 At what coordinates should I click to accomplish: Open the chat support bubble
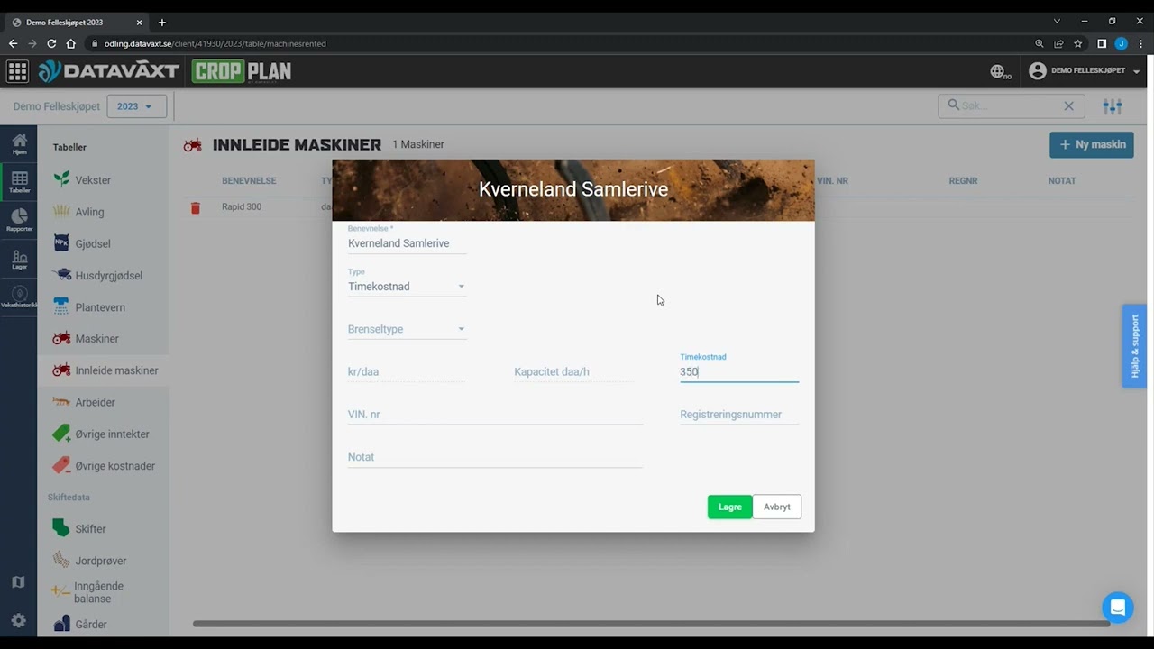coord(1117,608)
